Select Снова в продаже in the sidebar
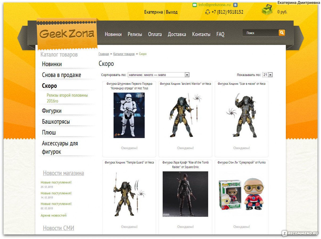This screenshot has height=239, width=321. click(x=61, y=75)
